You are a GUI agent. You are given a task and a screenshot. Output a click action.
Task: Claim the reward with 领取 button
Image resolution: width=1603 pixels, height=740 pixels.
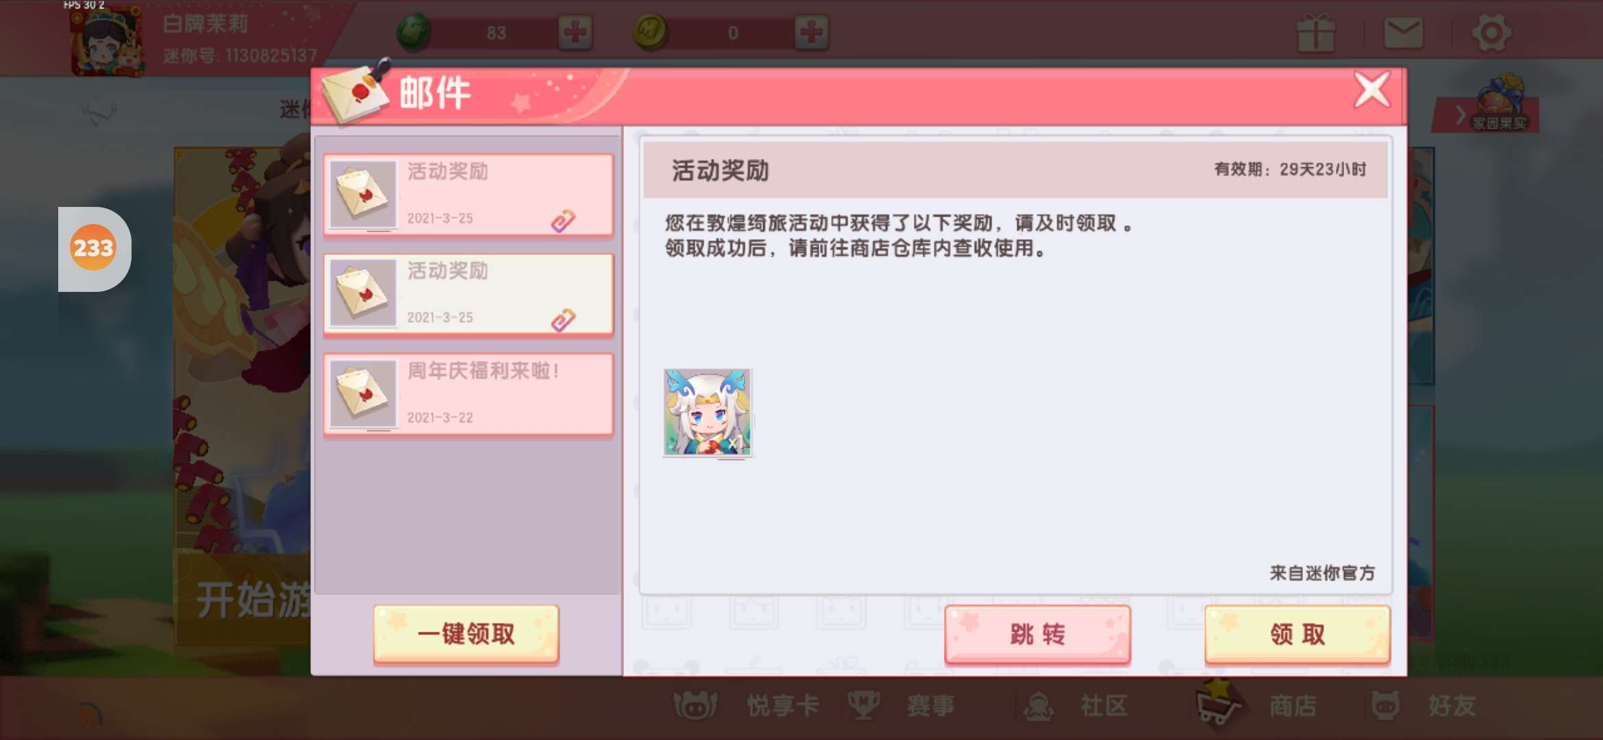(x=1297, y=634)
